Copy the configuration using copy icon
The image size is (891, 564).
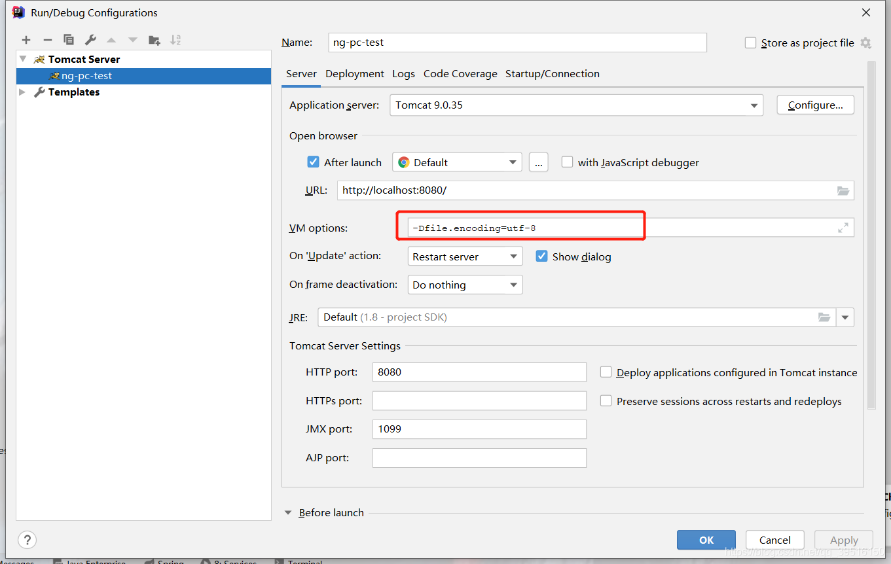(x=69, y=40)
